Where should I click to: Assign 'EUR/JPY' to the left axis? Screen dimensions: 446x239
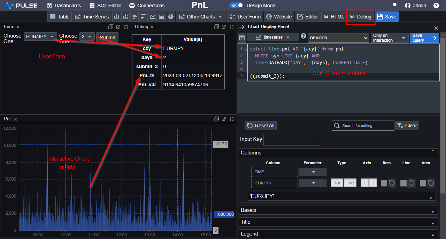[x=365, y=183]
